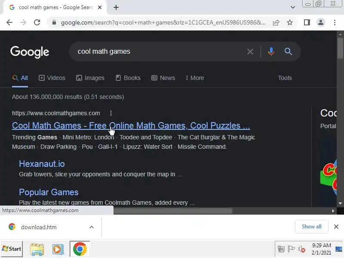Switch to Books results tab
The image size is (344, 258).
click(x=128, y=78)
